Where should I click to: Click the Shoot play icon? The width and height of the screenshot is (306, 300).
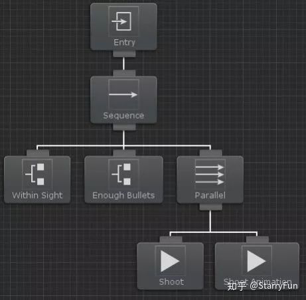[170, 261]
